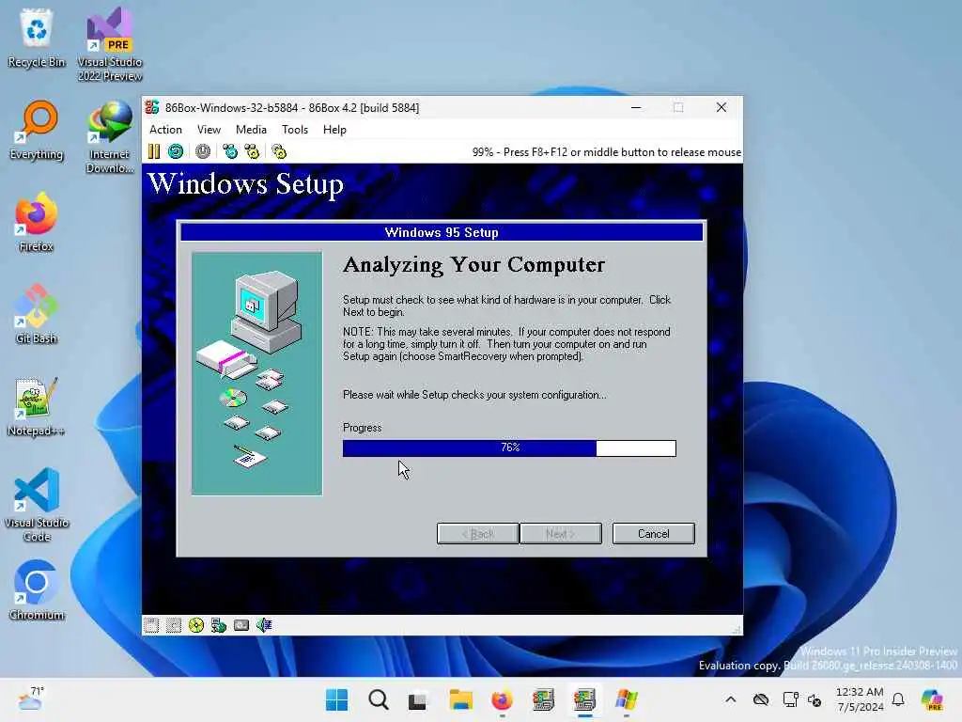This screenshot has height=722, width=962.
Task: Open the Windows Start menu
Action: click(337, 699)
